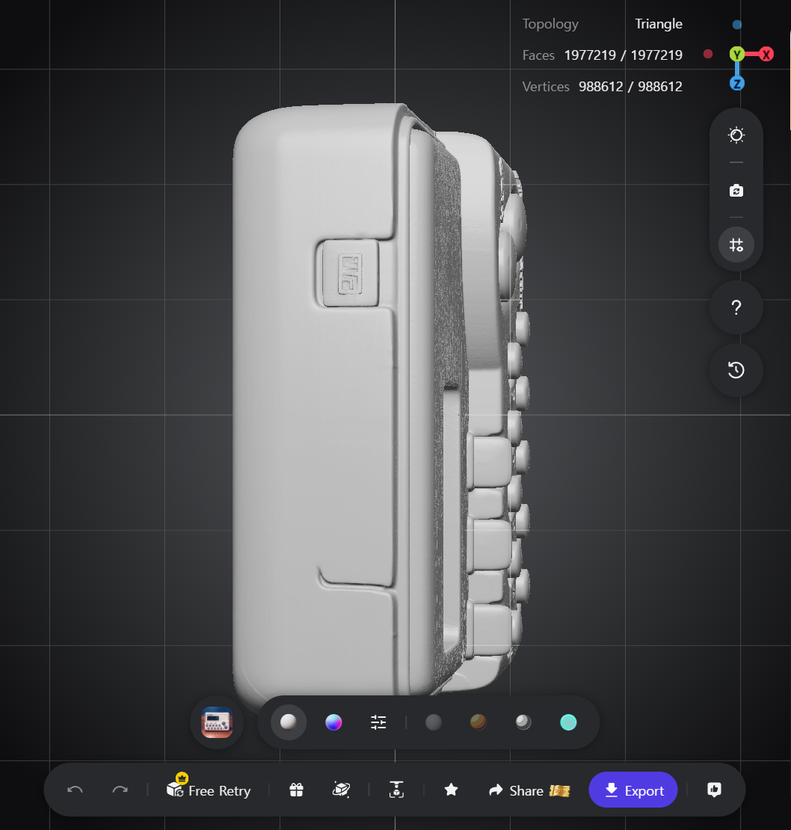
Task: Open the generation history clock icon
Action: [x=736, y=369]
